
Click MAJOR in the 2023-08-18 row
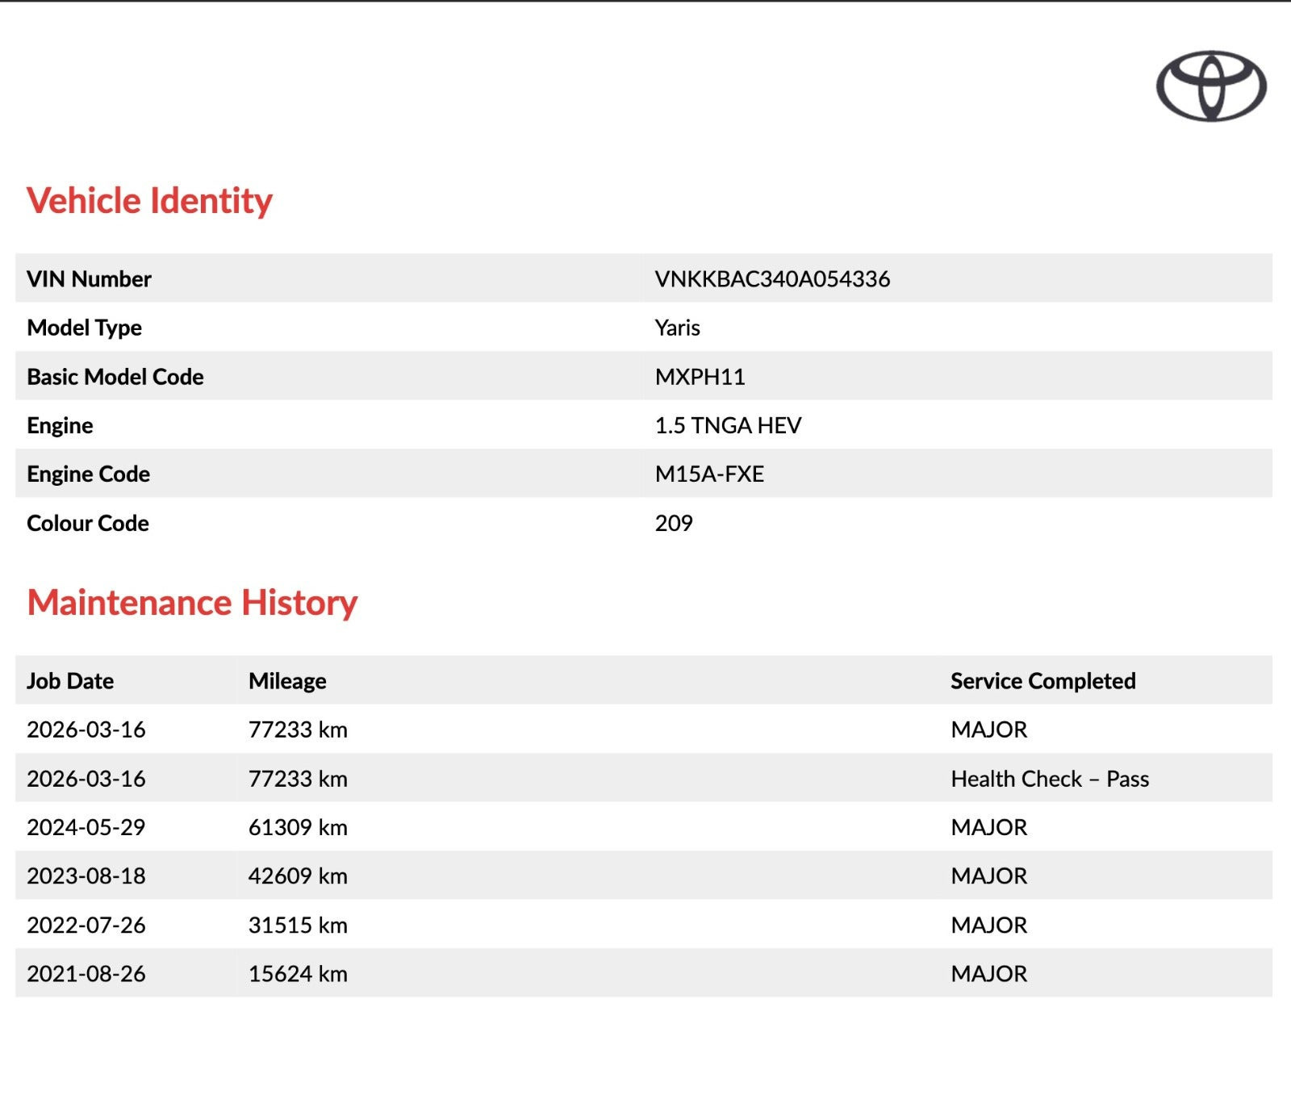click(x=988, y=876)
